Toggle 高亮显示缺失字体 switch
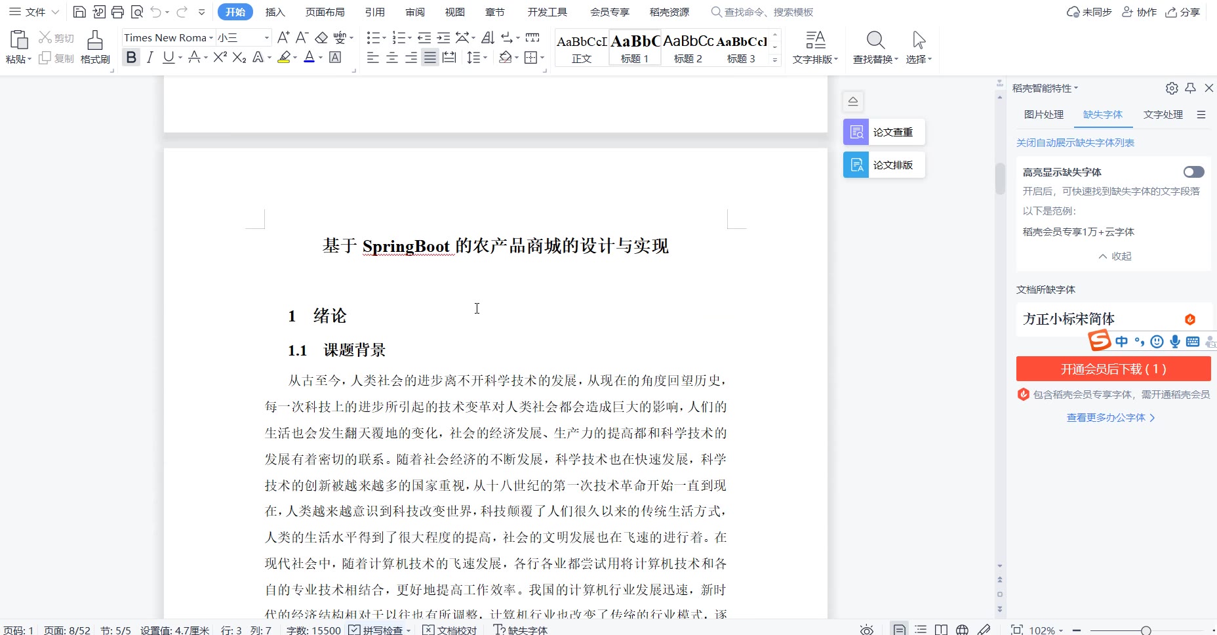1217x635 pixels. pyautogui.click(x=1193, y=172)
